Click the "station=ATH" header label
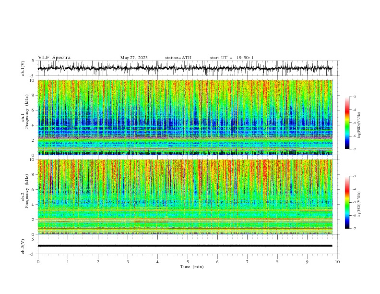 click(x=178, y=58)
